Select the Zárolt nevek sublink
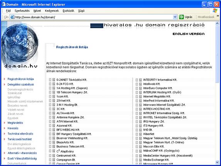The height and width of the screenshot is (166, 221). (15, 114)
